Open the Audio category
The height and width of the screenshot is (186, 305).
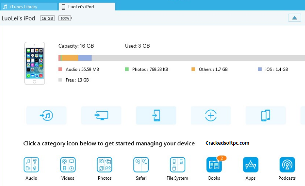[x=31, y=169]
